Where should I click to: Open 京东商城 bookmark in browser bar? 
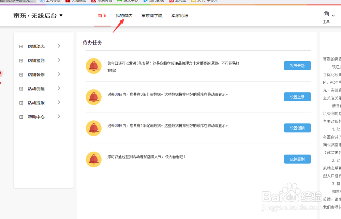point(102,1)
